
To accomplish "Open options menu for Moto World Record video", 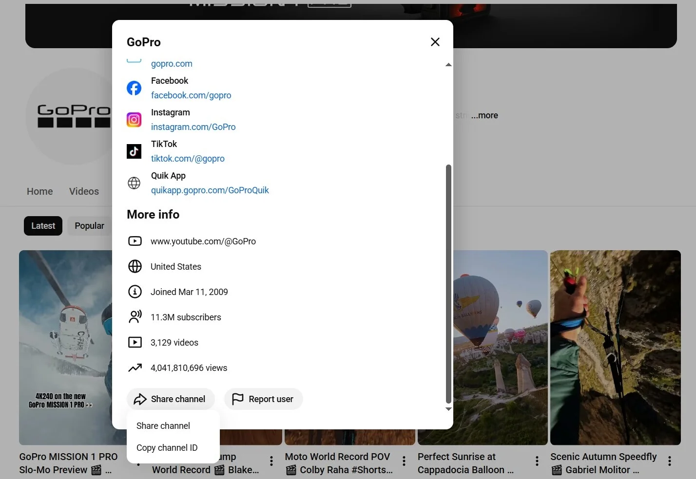I will [x=404, y=461].
